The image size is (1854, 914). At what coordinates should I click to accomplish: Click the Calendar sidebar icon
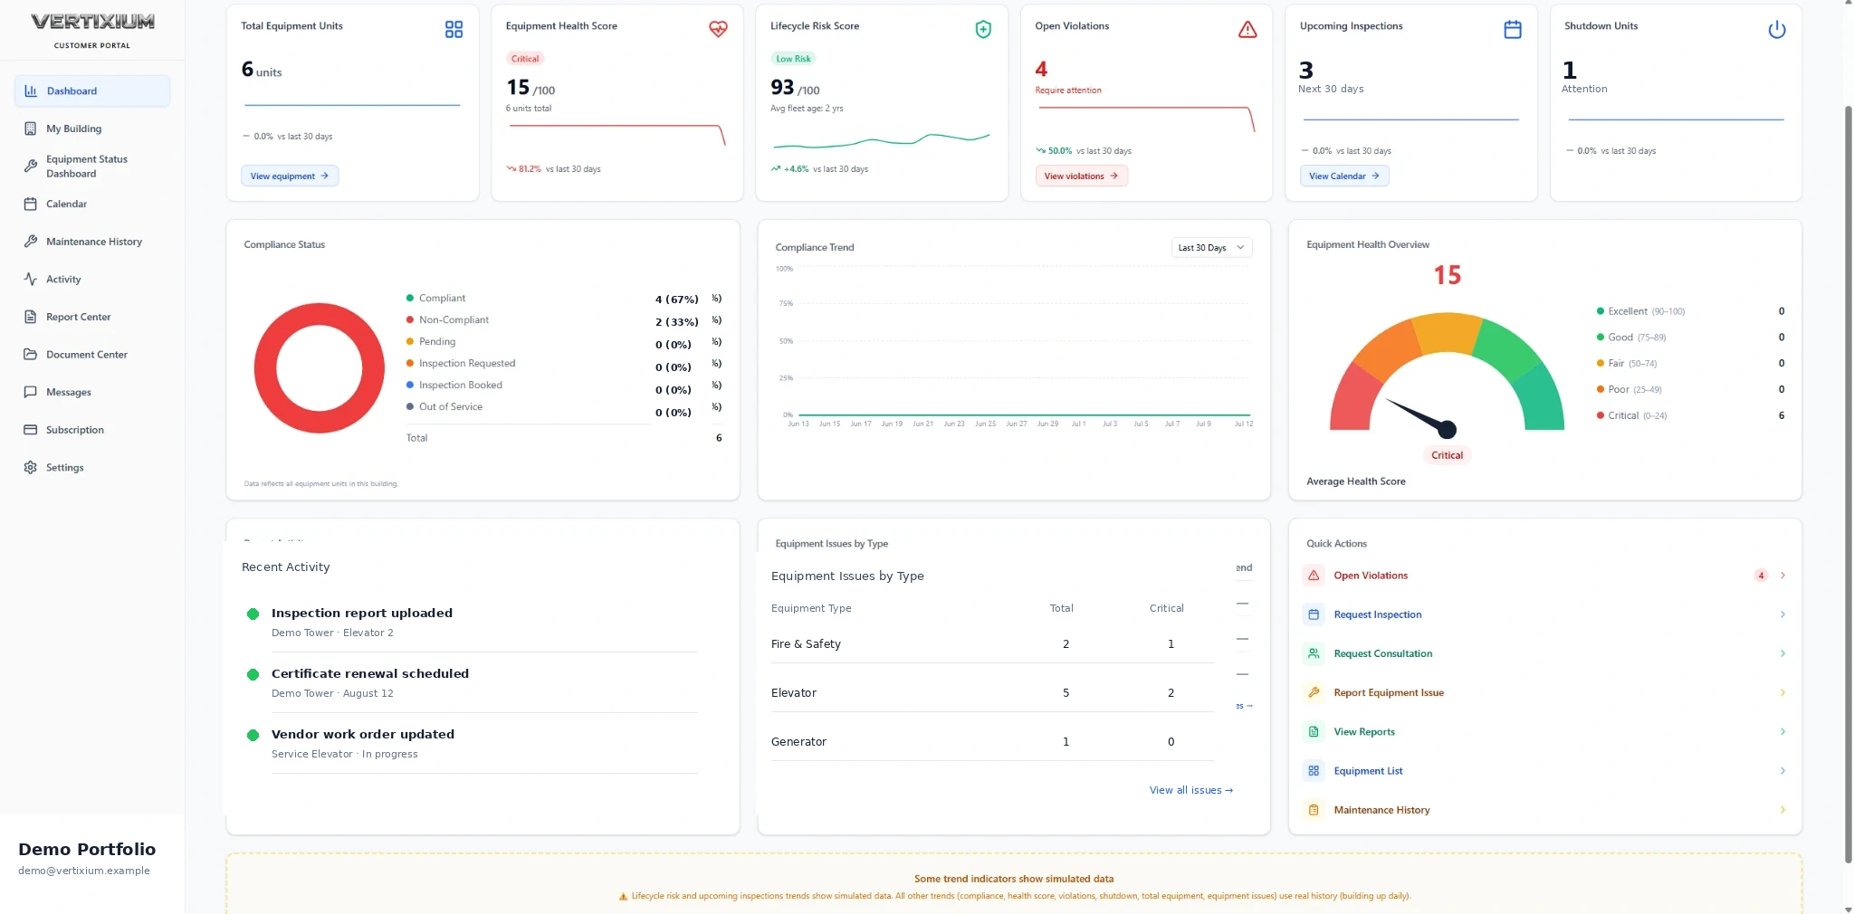(x=31, y=204)
